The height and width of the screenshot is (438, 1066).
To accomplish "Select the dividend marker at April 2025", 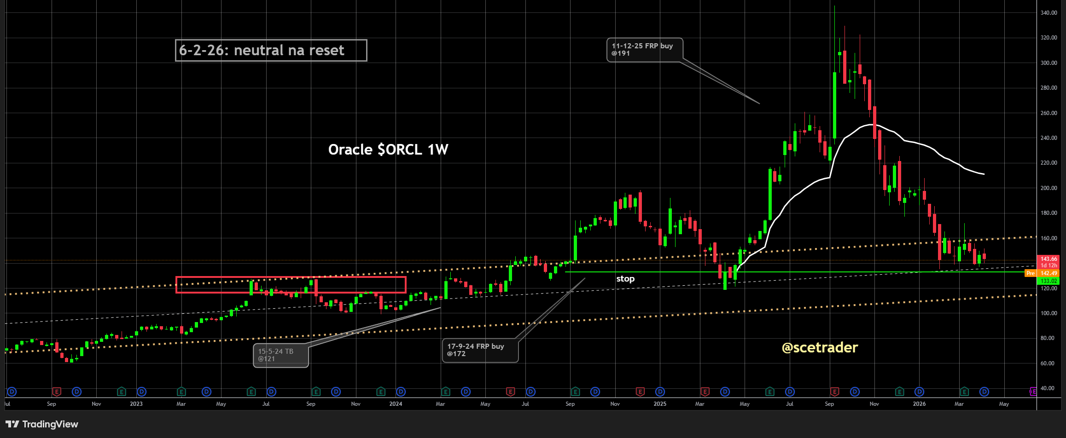I will point(725,392).
